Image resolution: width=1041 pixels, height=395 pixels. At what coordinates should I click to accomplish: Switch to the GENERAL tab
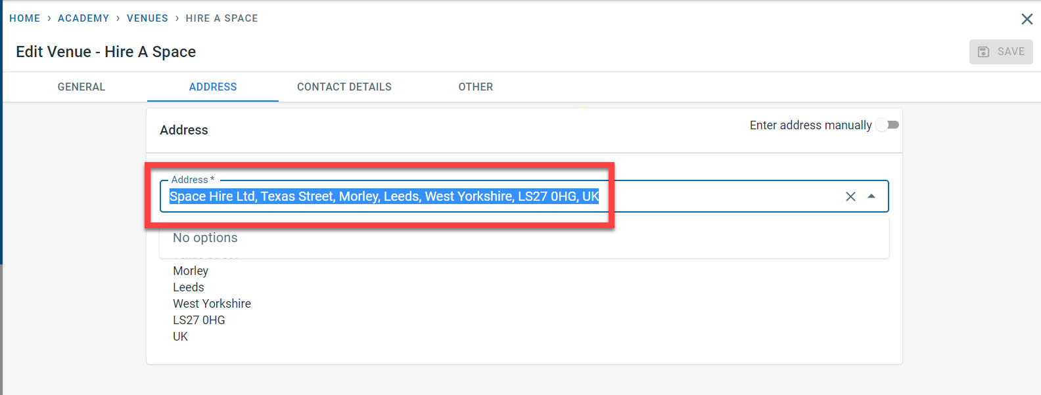tap(81, 87)
